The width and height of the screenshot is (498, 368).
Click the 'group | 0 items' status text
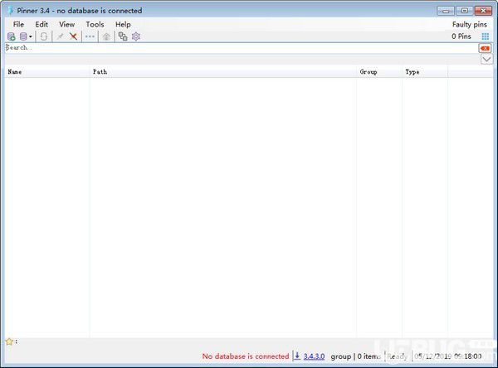pos(355,356)
